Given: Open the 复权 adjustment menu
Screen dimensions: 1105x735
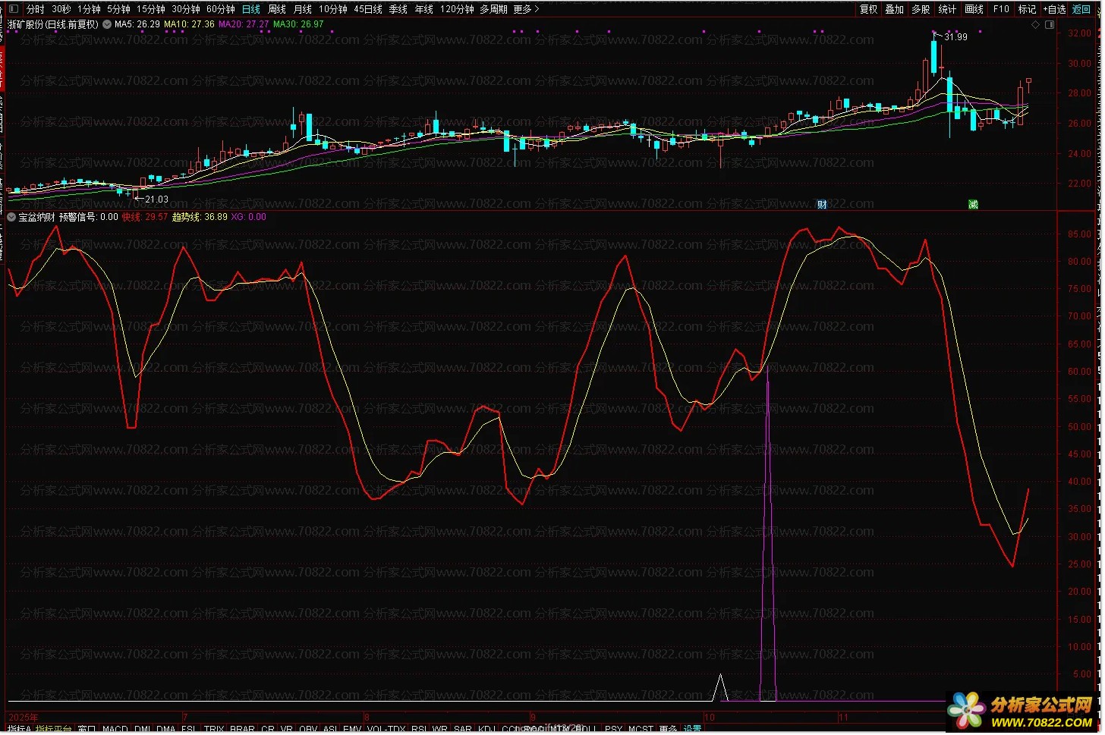Looking at the screenshot, I should click(868, 9).
